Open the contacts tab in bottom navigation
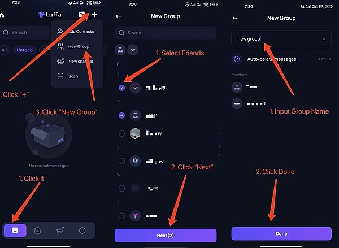The height and width of the screenshot is (248, 339). coord(37,230)
